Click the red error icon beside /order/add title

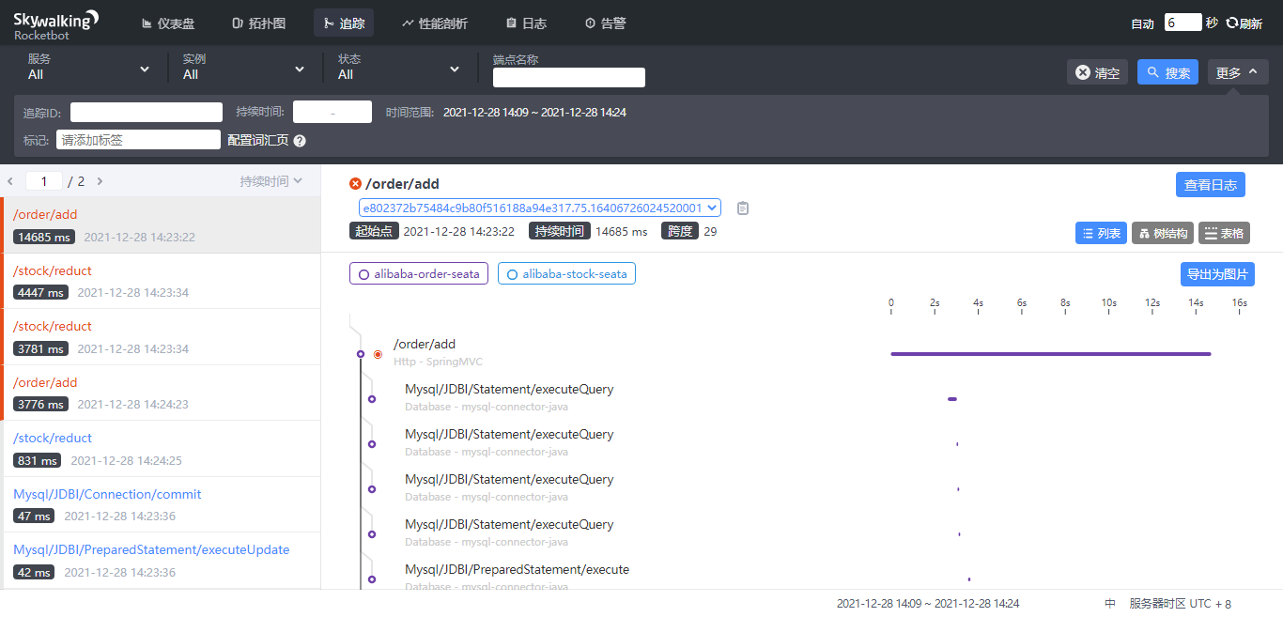click(355, 184)
